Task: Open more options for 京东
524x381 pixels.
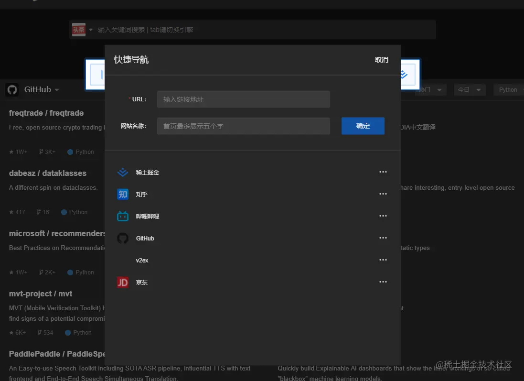Action: [383, 282]
